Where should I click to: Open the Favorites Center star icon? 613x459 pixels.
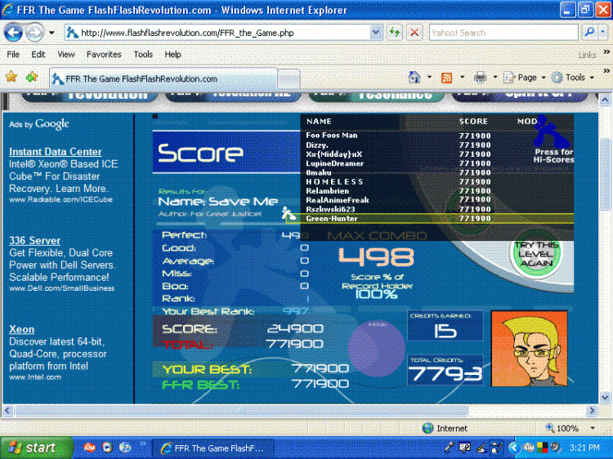click(11, 77)
